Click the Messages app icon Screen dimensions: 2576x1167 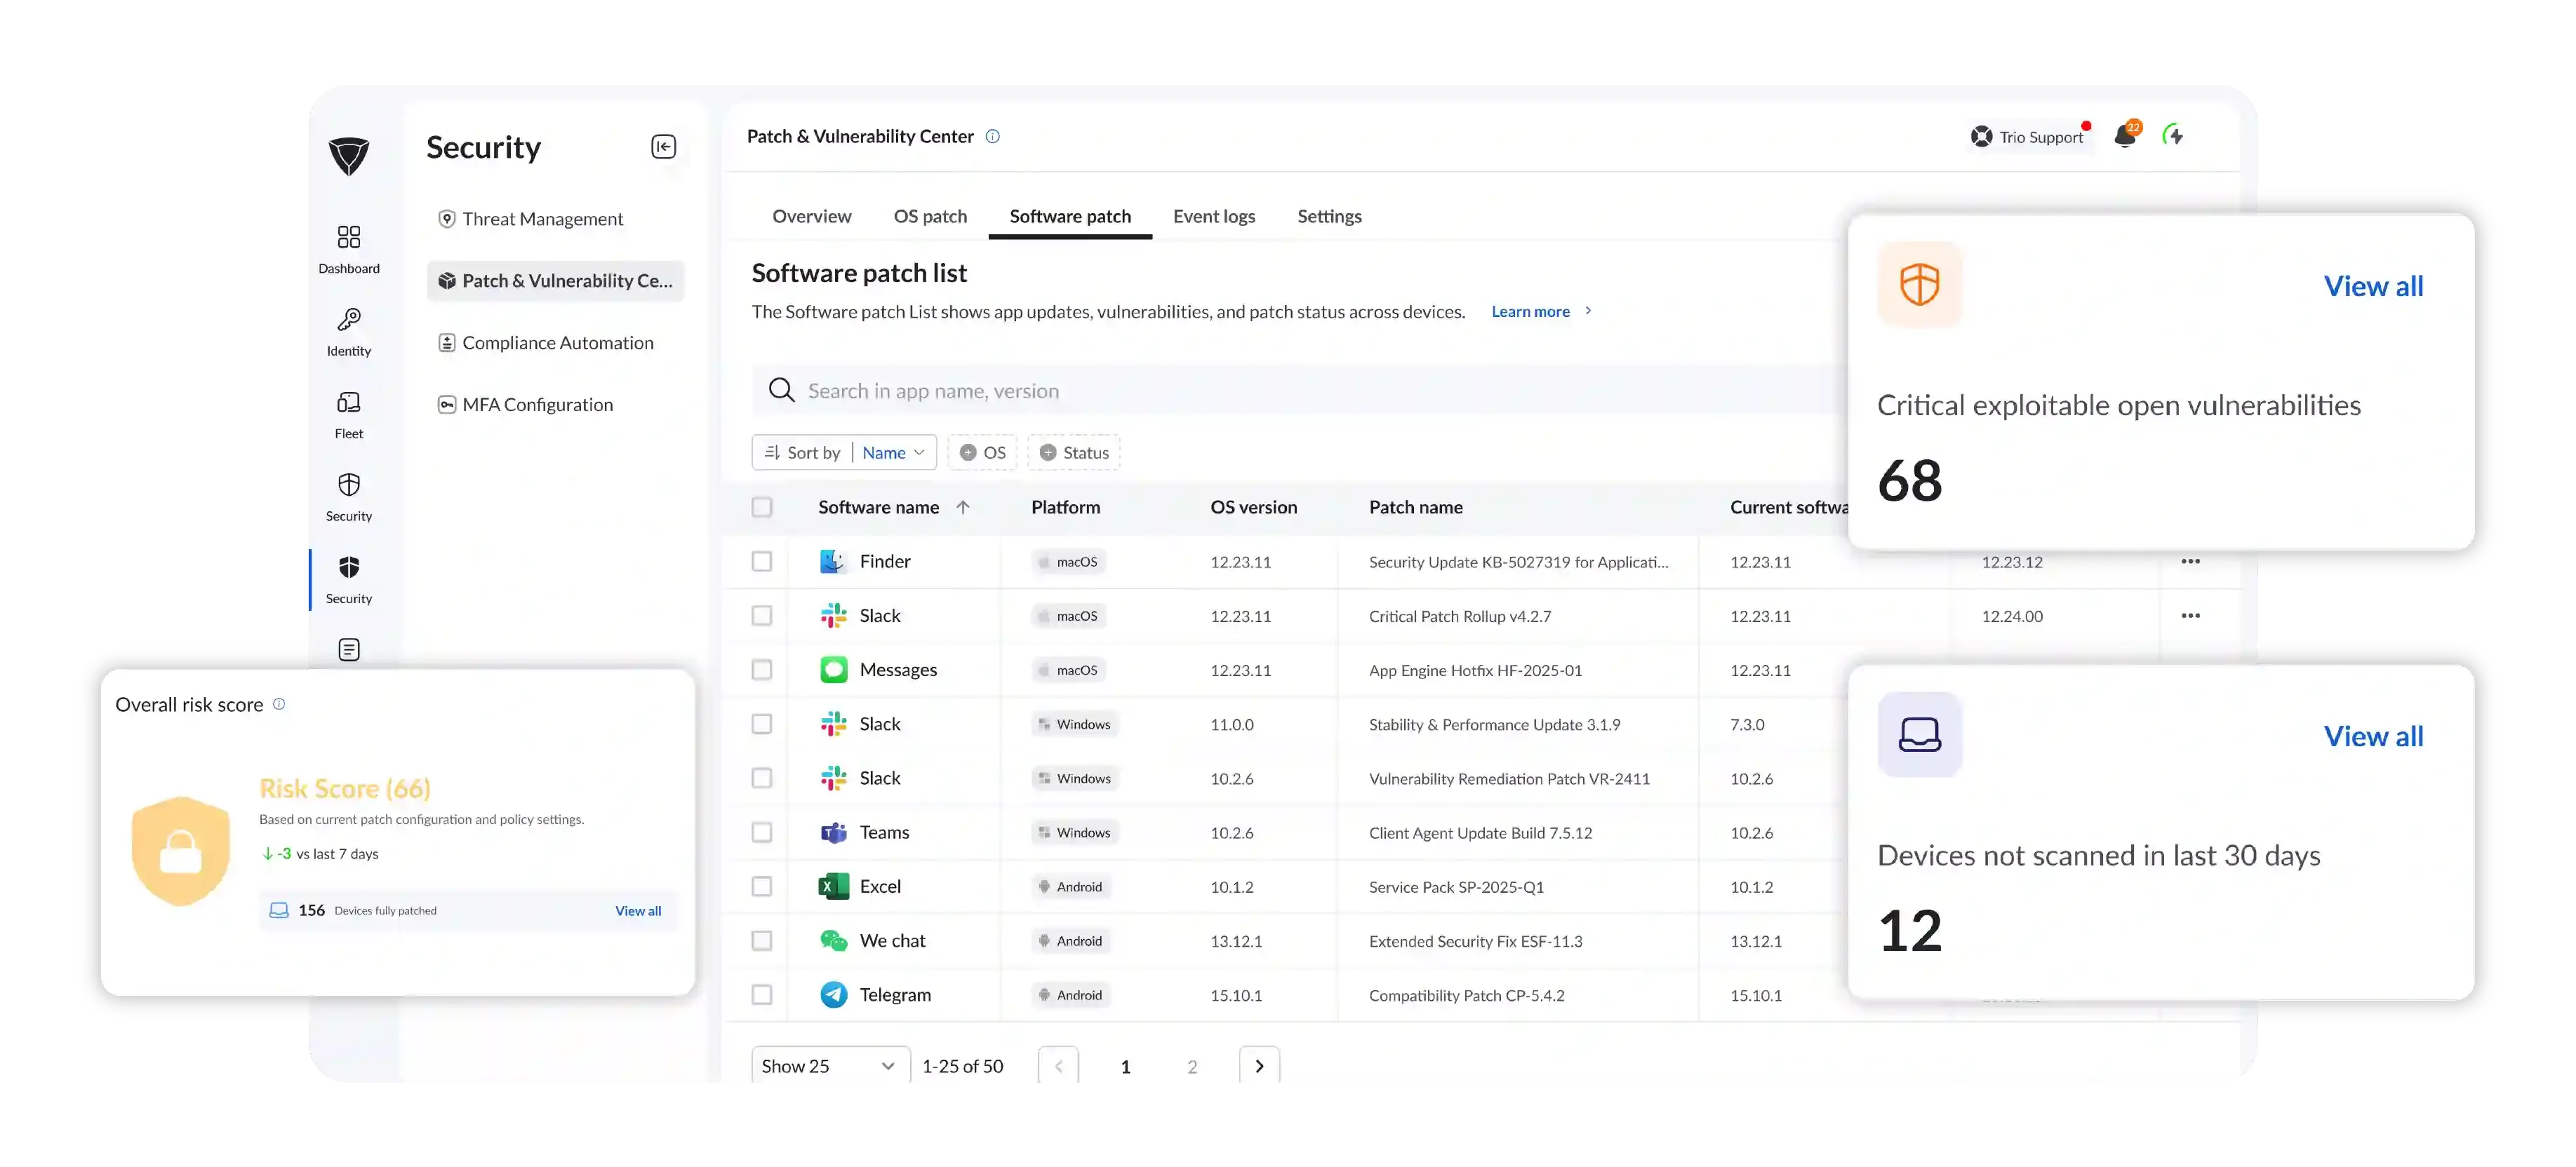point(833,670)
